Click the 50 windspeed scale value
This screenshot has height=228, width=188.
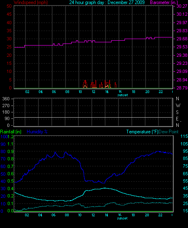9,6
